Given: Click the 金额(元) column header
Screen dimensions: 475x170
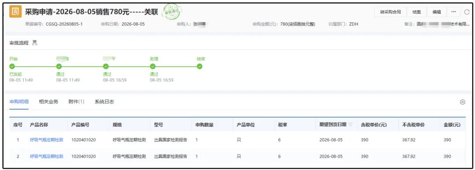Looking at the screenshot, I should (x=452, y=125).
